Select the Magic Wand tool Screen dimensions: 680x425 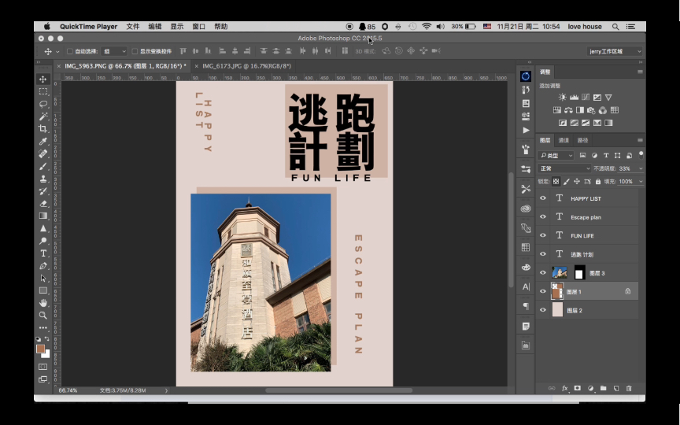point(43,116)
